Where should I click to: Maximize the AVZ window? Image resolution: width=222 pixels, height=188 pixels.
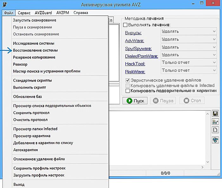[x=202, y=3]
